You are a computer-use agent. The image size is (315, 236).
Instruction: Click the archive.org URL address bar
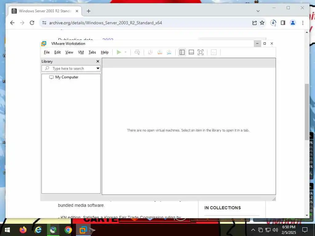pos(106,23)
